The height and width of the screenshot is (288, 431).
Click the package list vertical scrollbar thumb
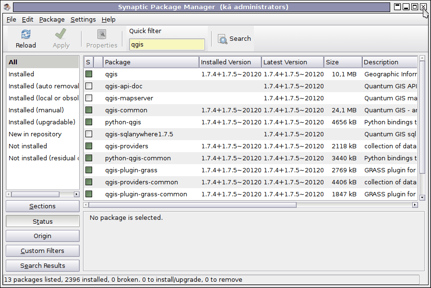click(422, 117)
